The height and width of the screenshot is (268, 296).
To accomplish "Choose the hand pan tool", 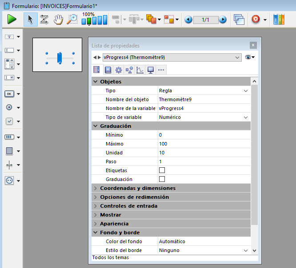I will (x=58, y=20).
